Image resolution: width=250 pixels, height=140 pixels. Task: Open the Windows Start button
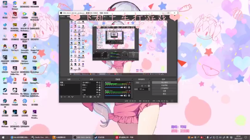(x=3, y=137)
